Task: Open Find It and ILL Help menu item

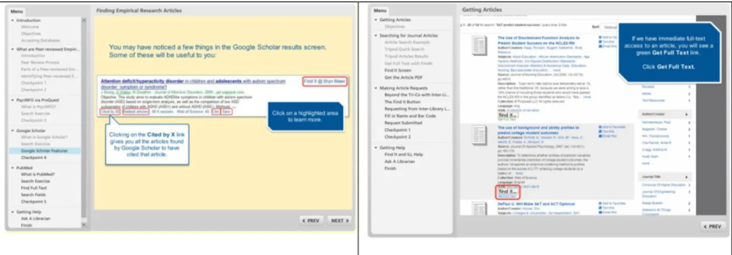Action: tap(404, 154)
